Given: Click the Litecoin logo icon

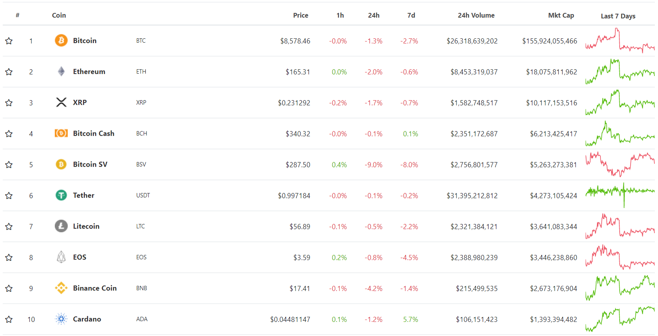Looking at the screenshot, I should [61, 226].
